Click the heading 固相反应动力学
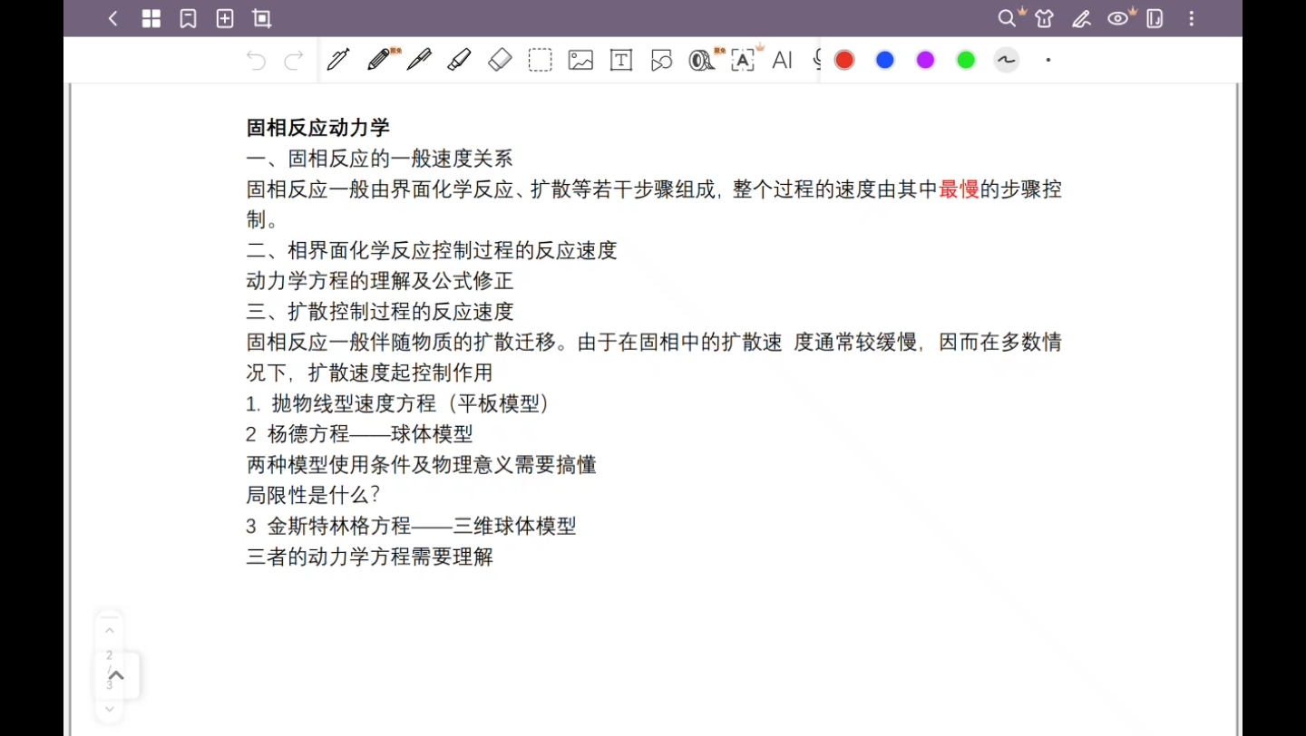 pyautogui.click(x=317, y=128)
